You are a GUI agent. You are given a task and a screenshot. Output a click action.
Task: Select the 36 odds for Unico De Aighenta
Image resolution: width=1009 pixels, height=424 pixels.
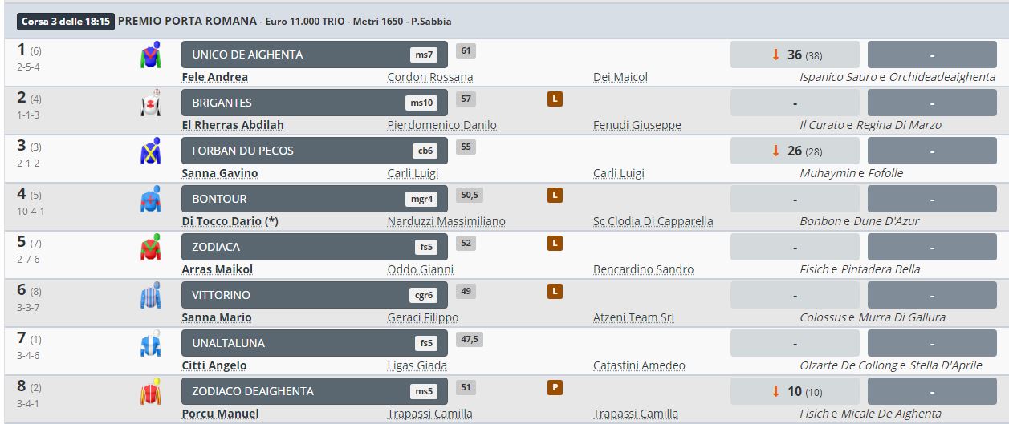[x=795, y=55]
